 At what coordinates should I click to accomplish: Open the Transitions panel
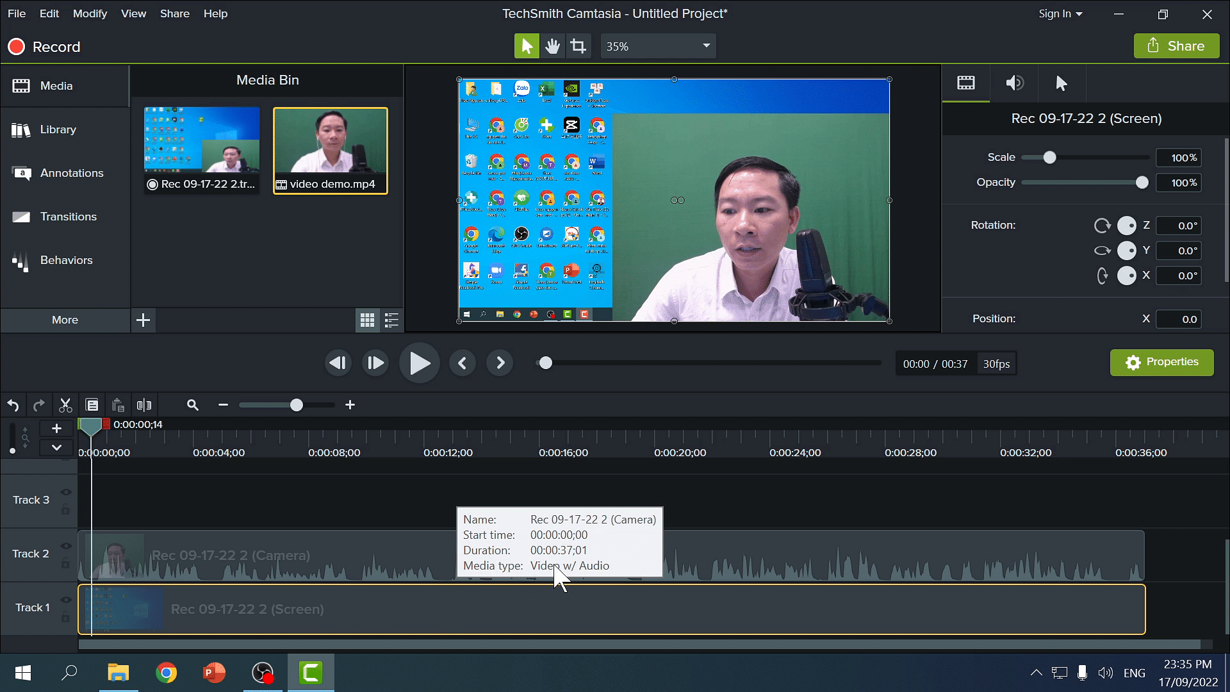point(64,217)
